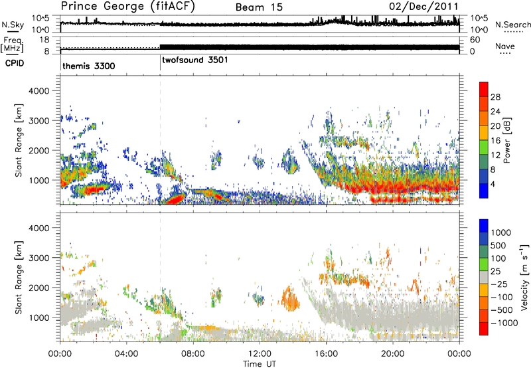Click the "500" Velocity colorbar tick value
Viewport: 531px width, 368px height.
(x=498, y=245)
